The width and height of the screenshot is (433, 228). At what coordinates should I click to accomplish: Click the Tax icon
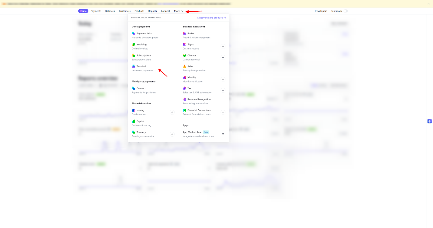tap(184, 88)
